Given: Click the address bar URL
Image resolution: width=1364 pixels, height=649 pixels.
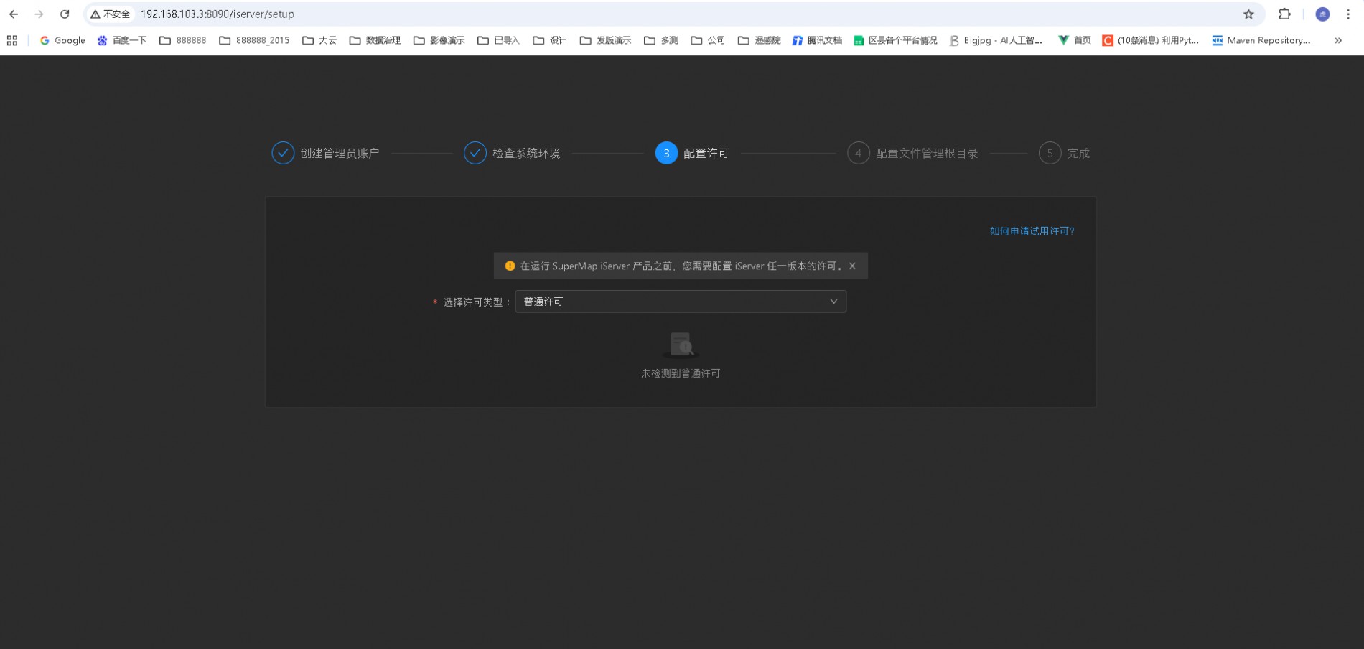Looking at the screenshot, I should tap(218, 14).
